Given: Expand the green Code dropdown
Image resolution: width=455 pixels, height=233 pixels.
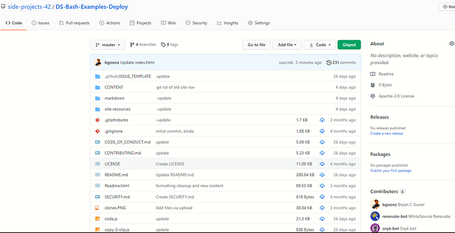Looking at the screenshot, I should tap(319, 44).
